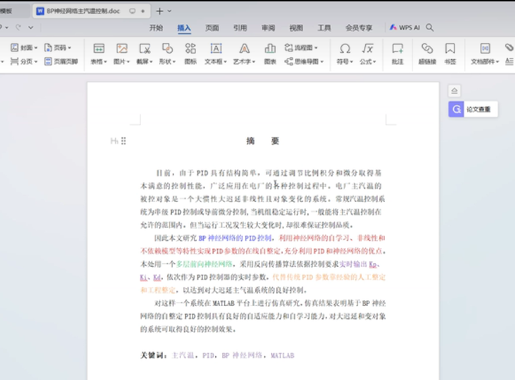Viewport: 515px width, 380px height.
Task: Expand the Cover page (封面) dropdown
Action: point(36,48)
